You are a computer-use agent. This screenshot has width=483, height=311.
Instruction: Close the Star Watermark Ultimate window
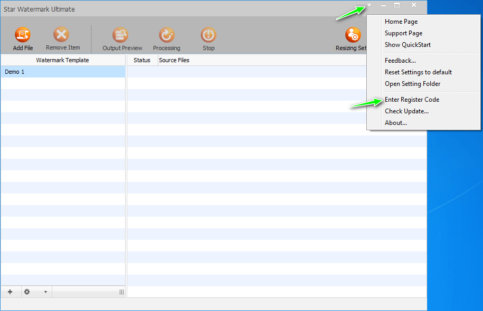tap(414, 5)
